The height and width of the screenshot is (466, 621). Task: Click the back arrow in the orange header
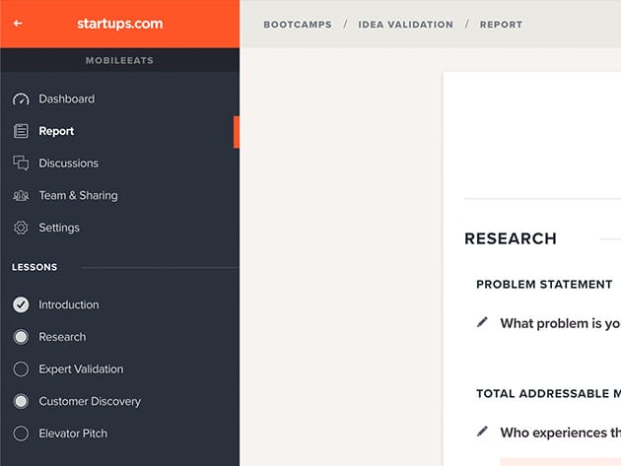pyautogui.click(x=18, y=24)
